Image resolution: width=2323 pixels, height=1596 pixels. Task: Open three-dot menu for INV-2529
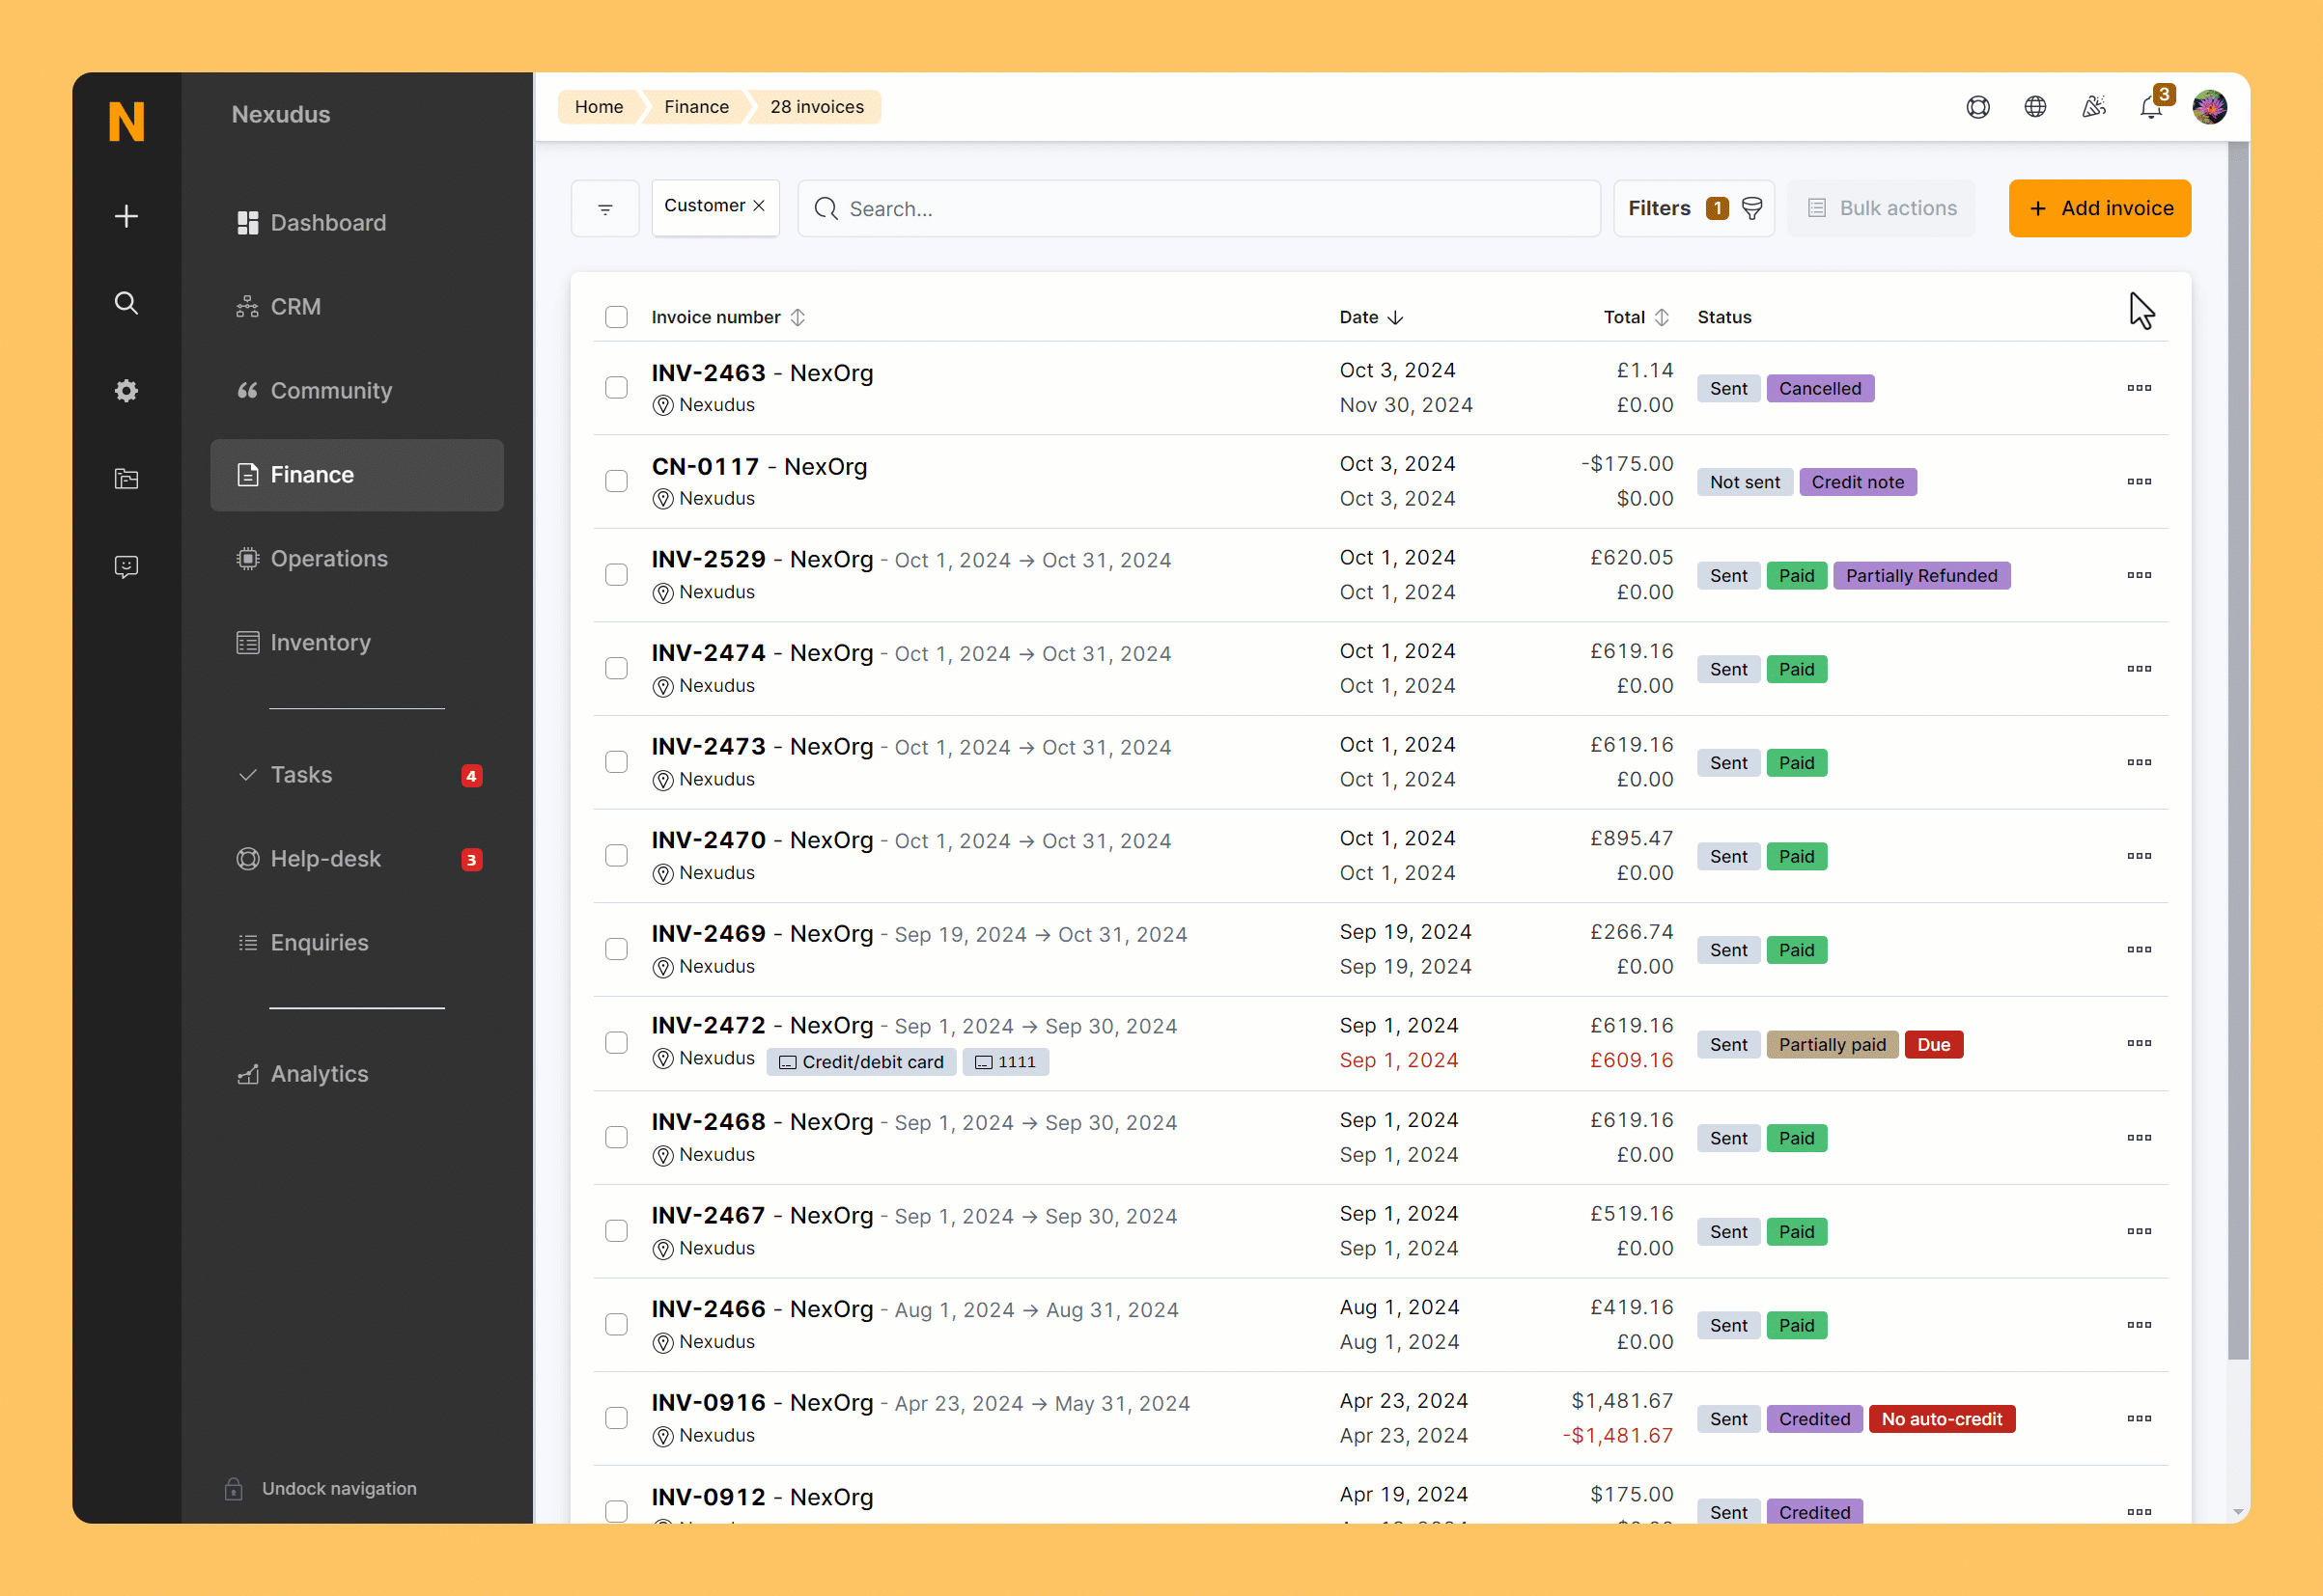pyautogui.click(x=2139, y=575)
